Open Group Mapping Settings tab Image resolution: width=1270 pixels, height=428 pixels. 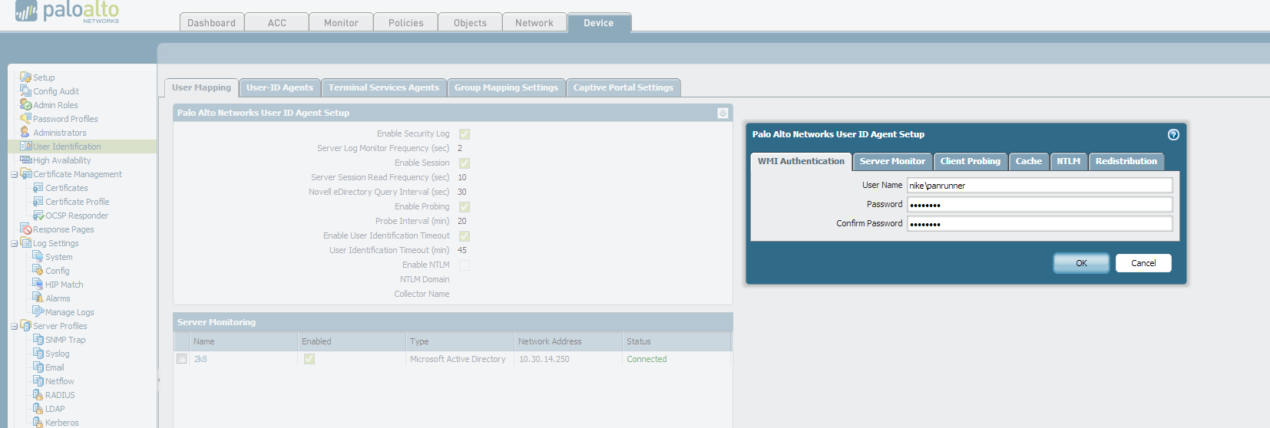(x=506, y=87)
